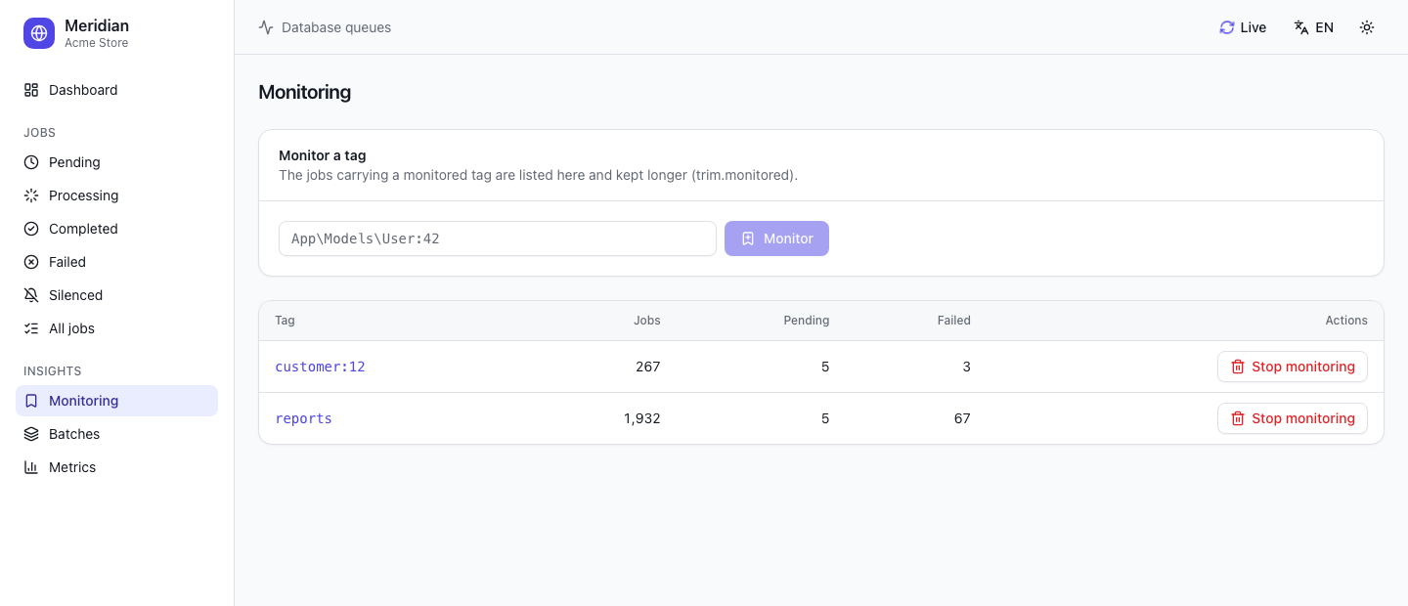Go to Silenced jobs

pyautogui.click(x=116, y=295)
